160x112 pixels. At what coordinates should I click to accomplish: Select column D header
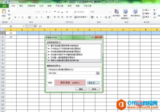tap(45, 30)
